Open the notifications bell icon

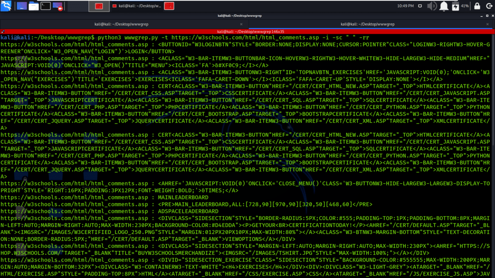tap(444, 6)
